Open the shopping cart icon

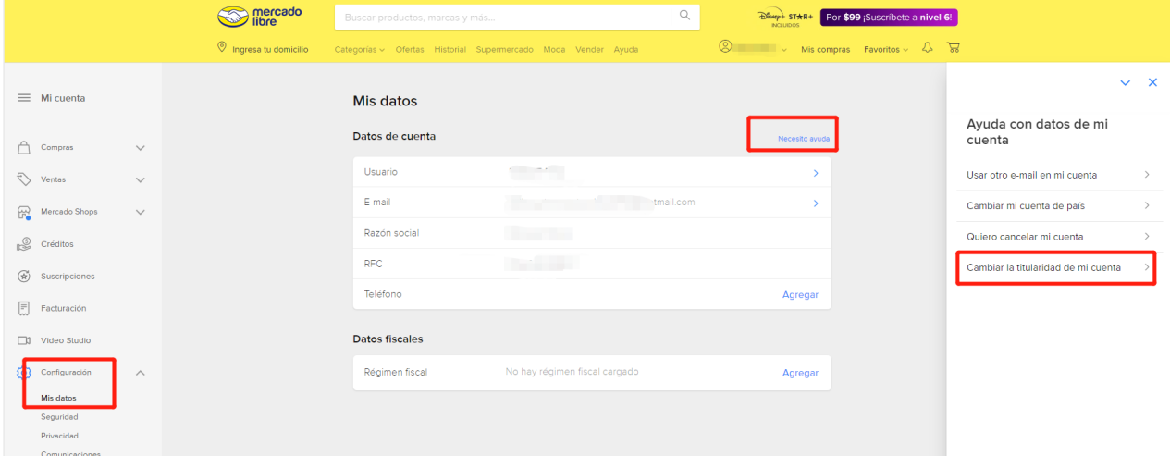click(x=952, y=49)
